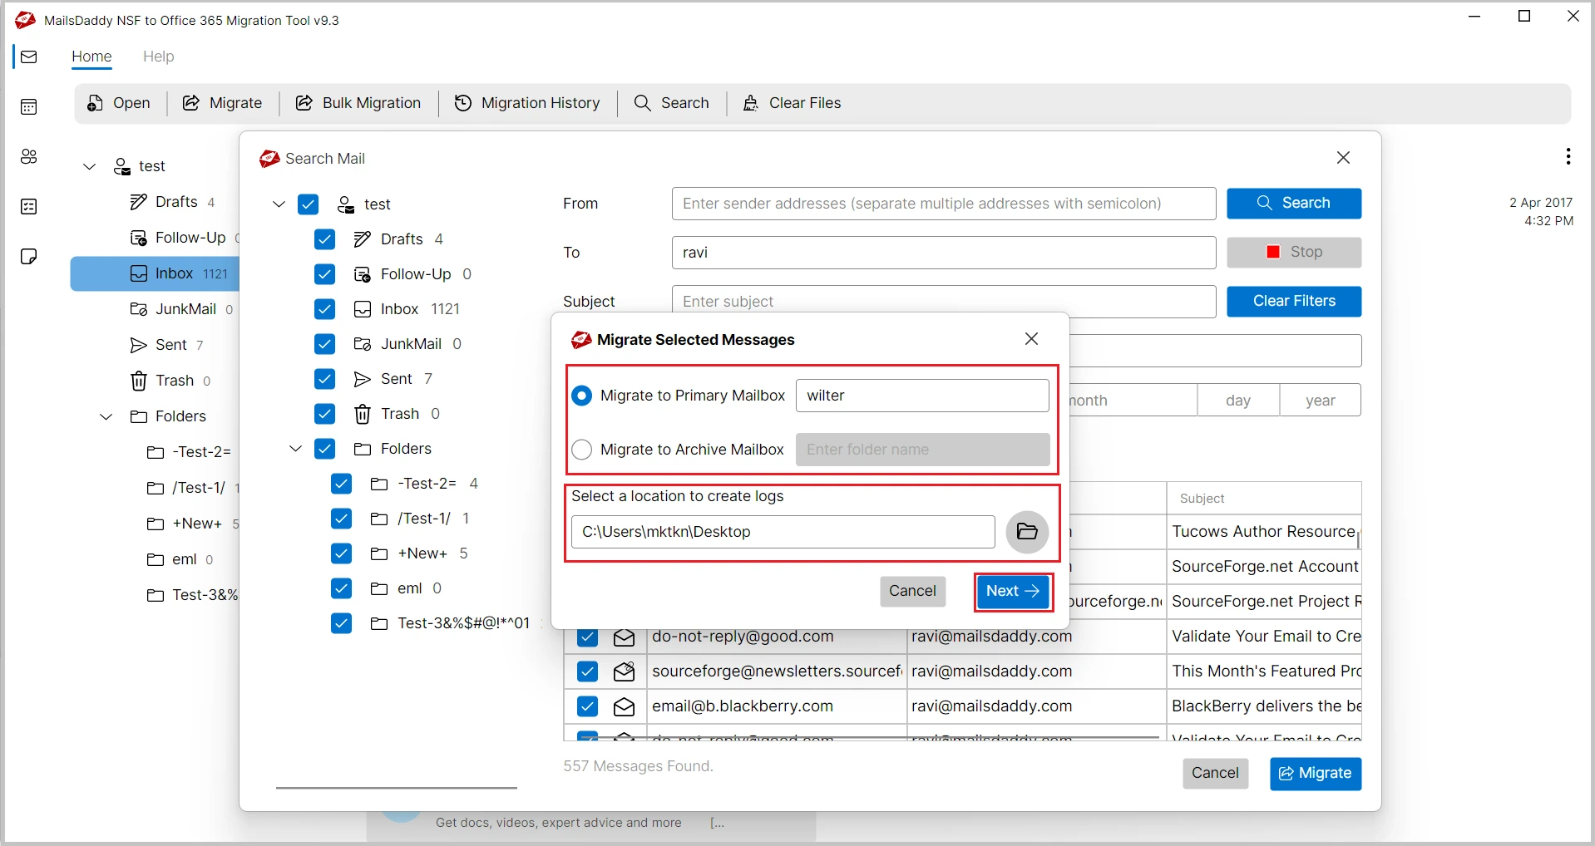Image resolution: width=1595 pixels, height=846 pixels.
Task: Open the contacts icon in left sidebar
Action: pos(29,157)
